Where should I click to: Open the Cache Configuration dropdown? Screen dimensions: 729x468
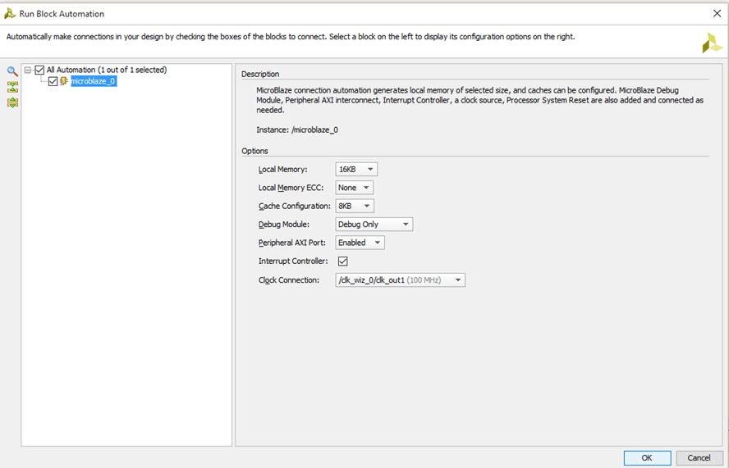coord(354,207)
